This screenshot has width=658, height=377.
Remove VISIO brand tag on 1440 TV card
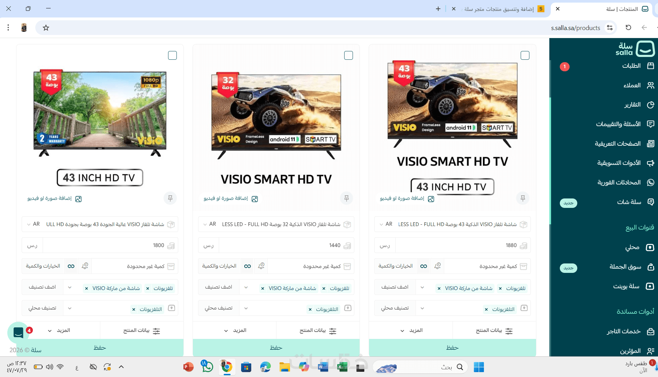pyautogui.click(x=262, y=289)
